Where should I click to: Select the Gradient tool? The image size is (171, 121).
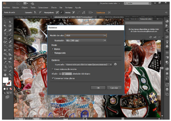[10, 58]
